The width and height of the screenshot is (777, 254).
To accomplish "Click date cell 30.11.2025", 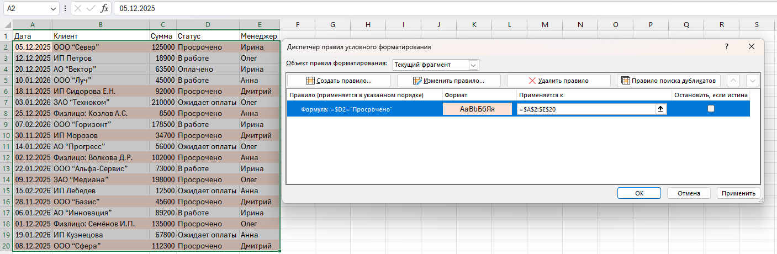I will (33, 135).
